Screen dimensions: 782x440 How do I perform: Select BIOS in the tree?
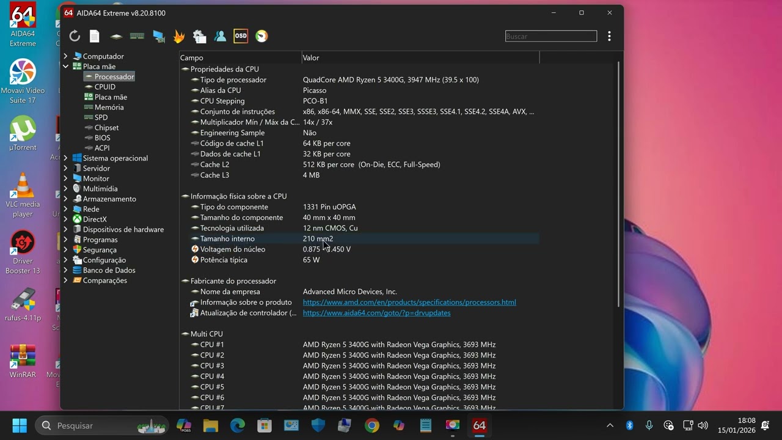coord(102,137)
